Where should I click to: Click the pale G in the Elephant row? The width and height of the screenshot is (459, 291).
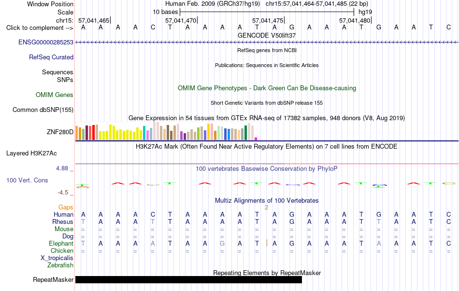click(x=222, y=244)
